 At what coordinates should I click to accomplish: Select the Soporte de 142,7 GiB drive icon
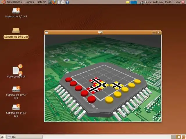pos(16,107)
